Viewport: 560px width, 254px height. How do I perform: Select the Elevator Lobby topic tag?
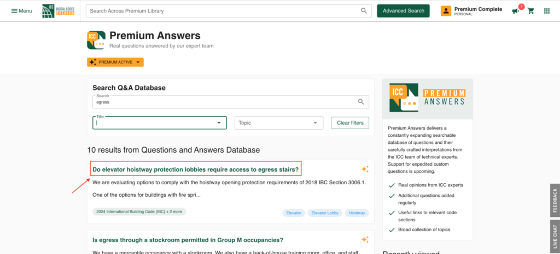point(325,213)
